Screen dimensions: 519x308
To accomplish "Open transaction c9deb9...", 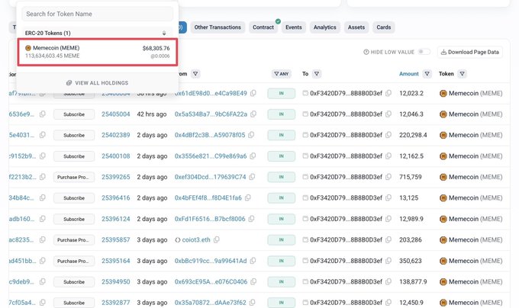I will click(21, 281).
